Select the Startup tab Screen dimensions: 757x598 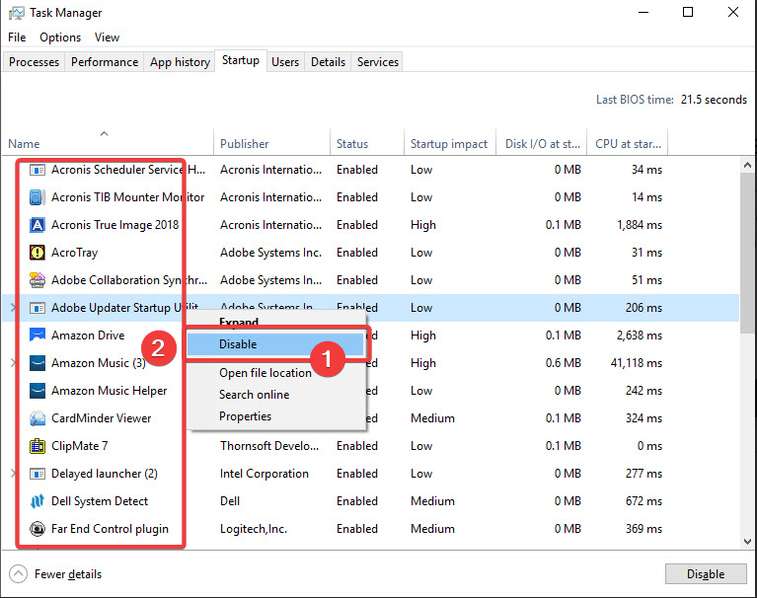pyautogui.click(x=241, y=60)
